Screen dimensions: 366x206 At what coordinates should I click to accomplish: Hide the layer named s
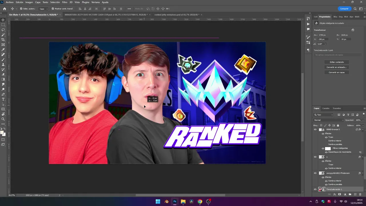point(315,157)
